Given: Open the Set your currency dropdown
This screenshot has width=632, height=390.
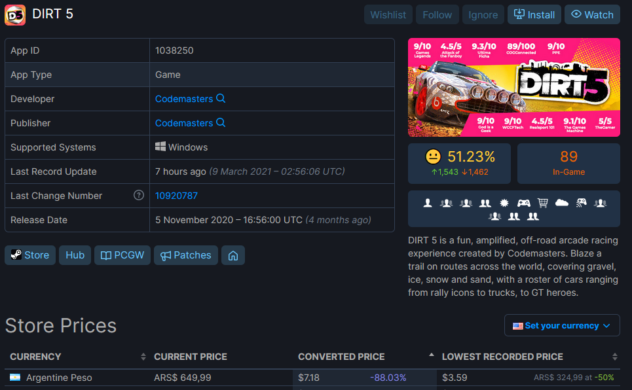Looking at the screenshot, I should [x=562, y=325].
